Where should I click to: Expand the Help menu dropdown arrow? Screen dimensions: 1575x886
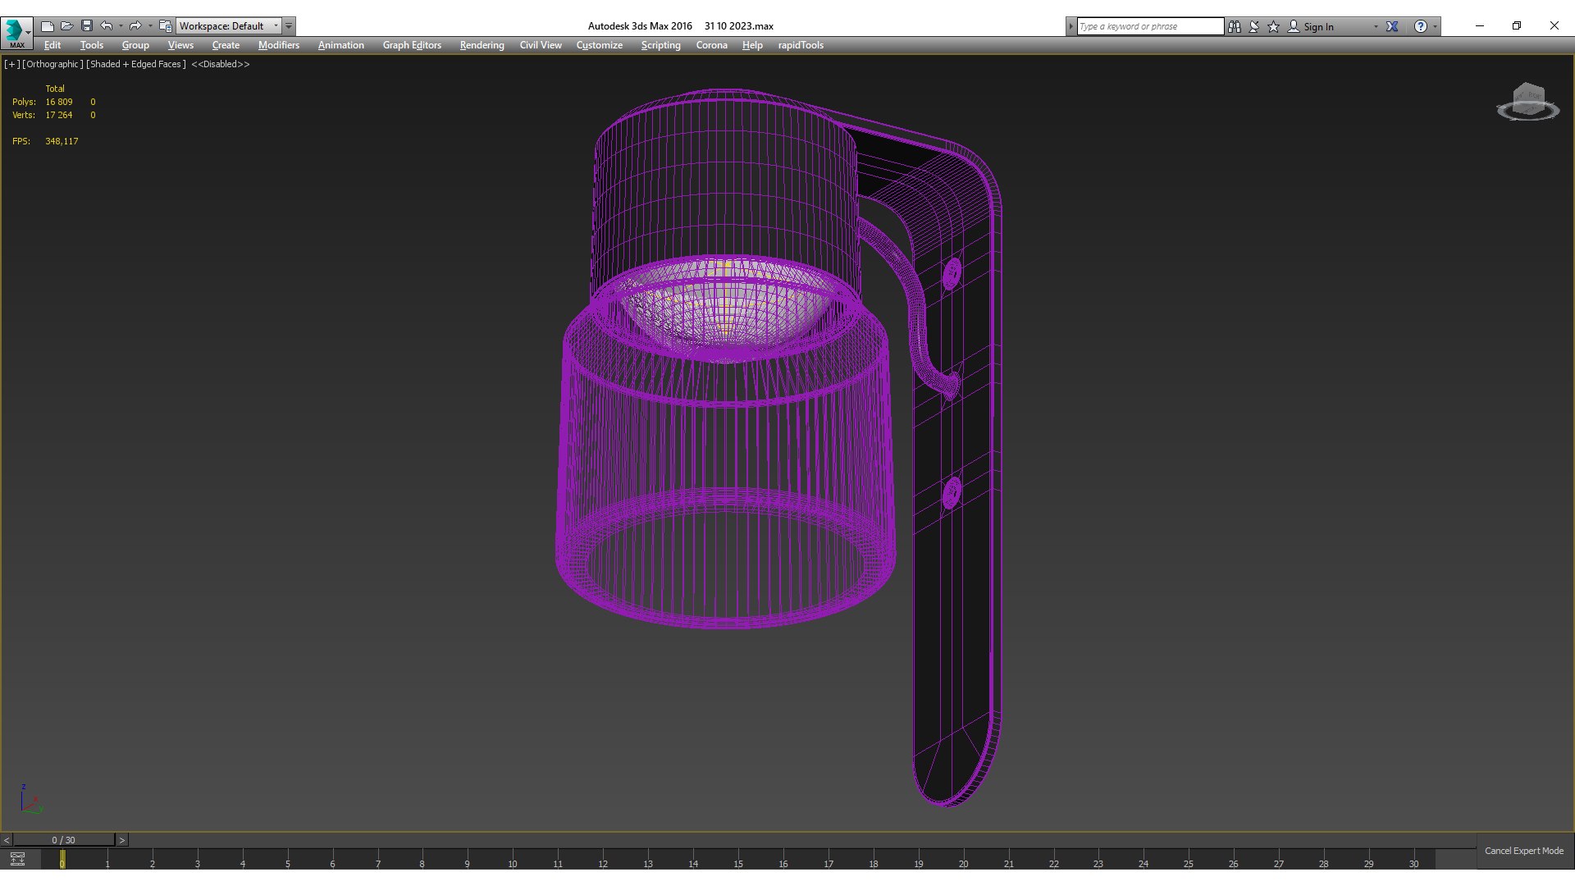pos(1435,26)
